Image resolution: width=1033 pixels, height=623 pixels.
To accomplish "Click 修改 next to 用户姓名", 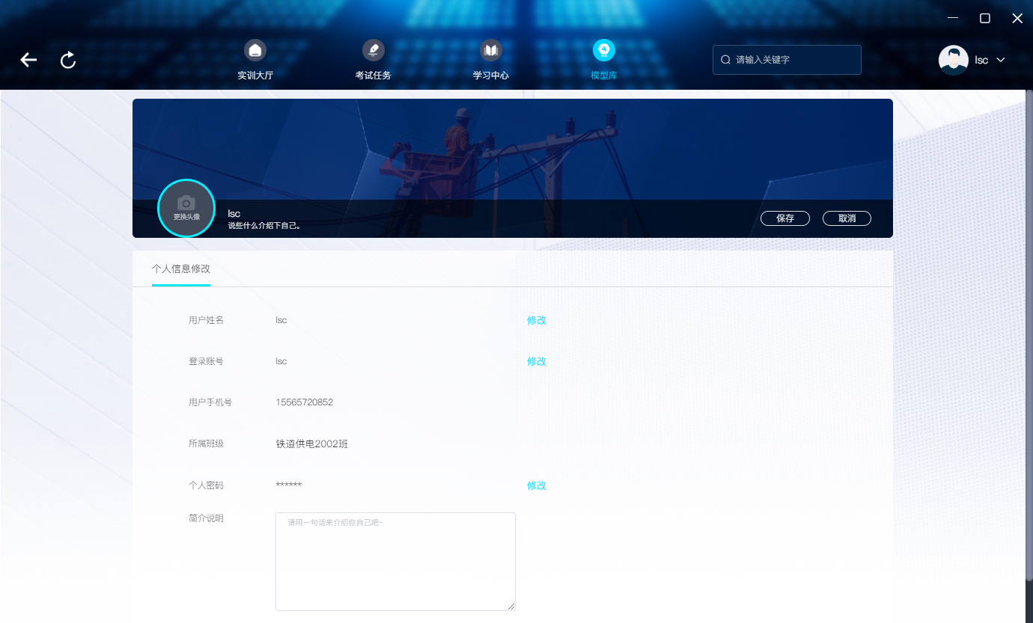I will (537, 320).
